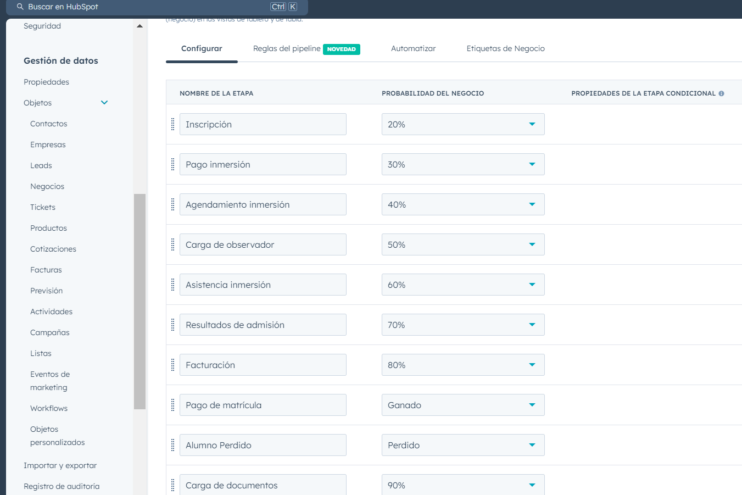Open Eventos de marketing in the sidebar

[x=50, y=381]
